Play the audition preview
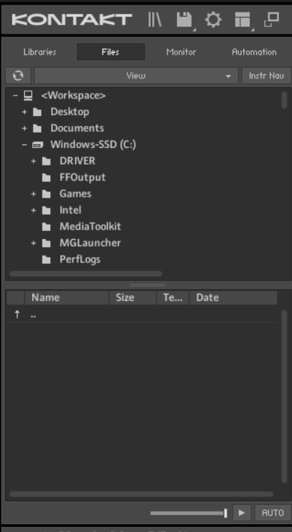This screenshot has height=532, width=292. (242, 512)
